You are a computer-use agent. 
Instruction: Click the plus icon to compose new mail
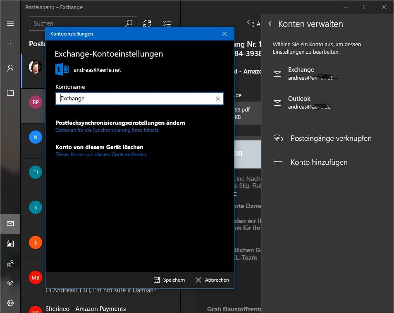pos(10,43)
